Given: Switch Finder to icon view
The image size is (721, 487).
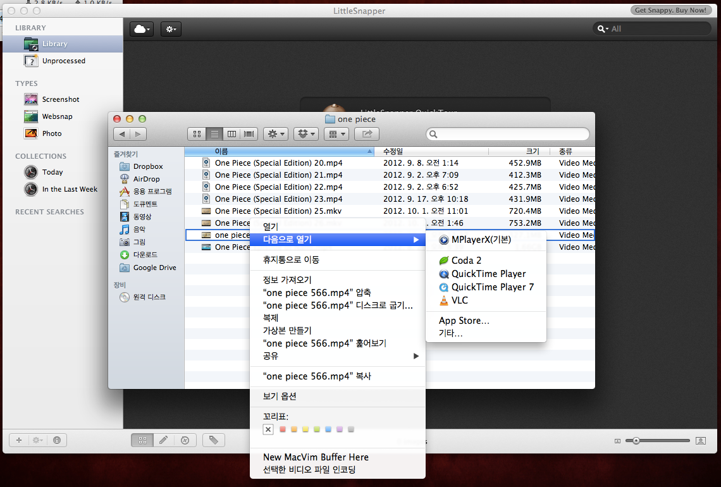Looking at the screenshot, I should coord(197,134).
